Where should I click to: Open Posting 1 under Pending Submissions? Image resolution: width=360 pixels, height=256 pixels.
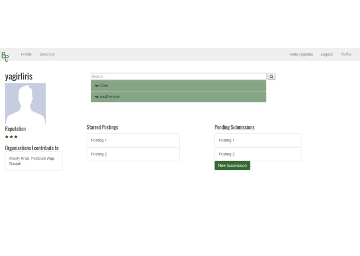pos(258,140)
